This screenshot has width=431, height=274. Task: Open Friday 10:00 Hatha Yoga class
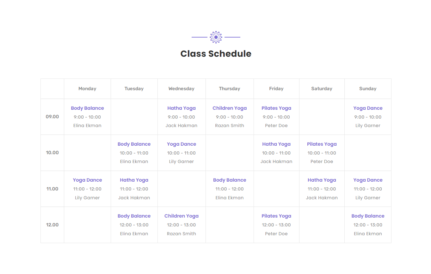pyautogui.click(x=276, y=144)
